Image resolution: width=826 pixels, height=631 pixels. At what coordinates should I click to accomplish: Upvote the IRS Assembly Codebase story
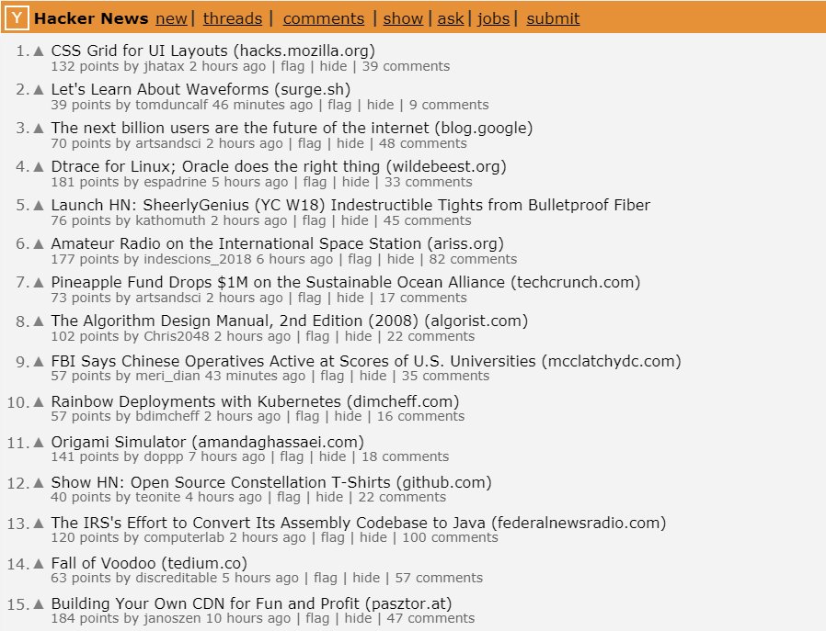point(39,524)
